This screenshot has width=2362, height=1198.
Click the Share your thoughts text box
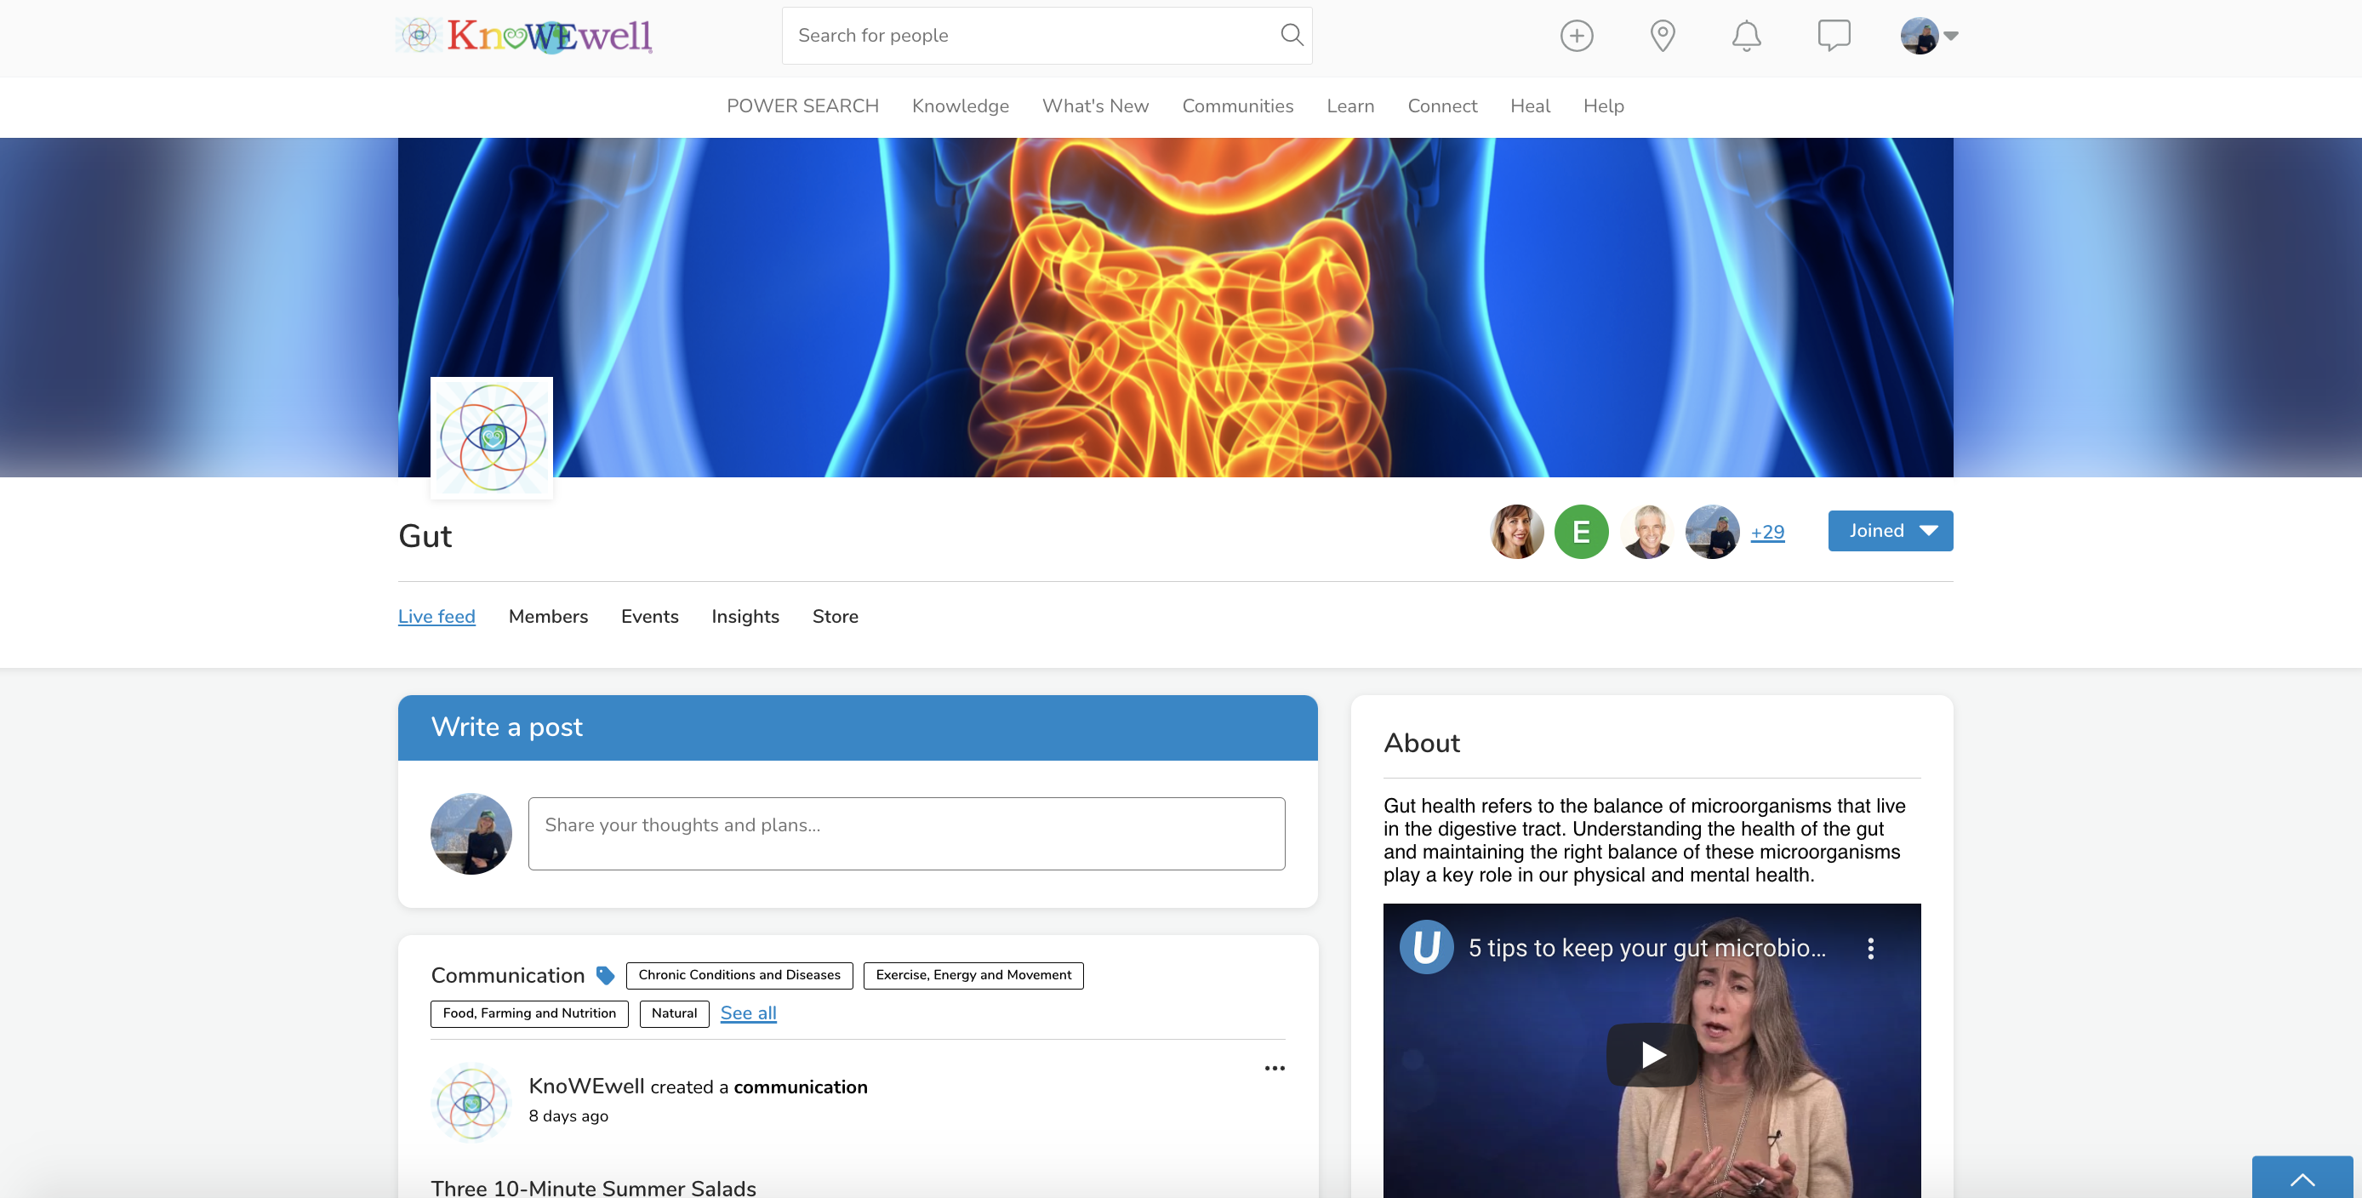[906, 833]
